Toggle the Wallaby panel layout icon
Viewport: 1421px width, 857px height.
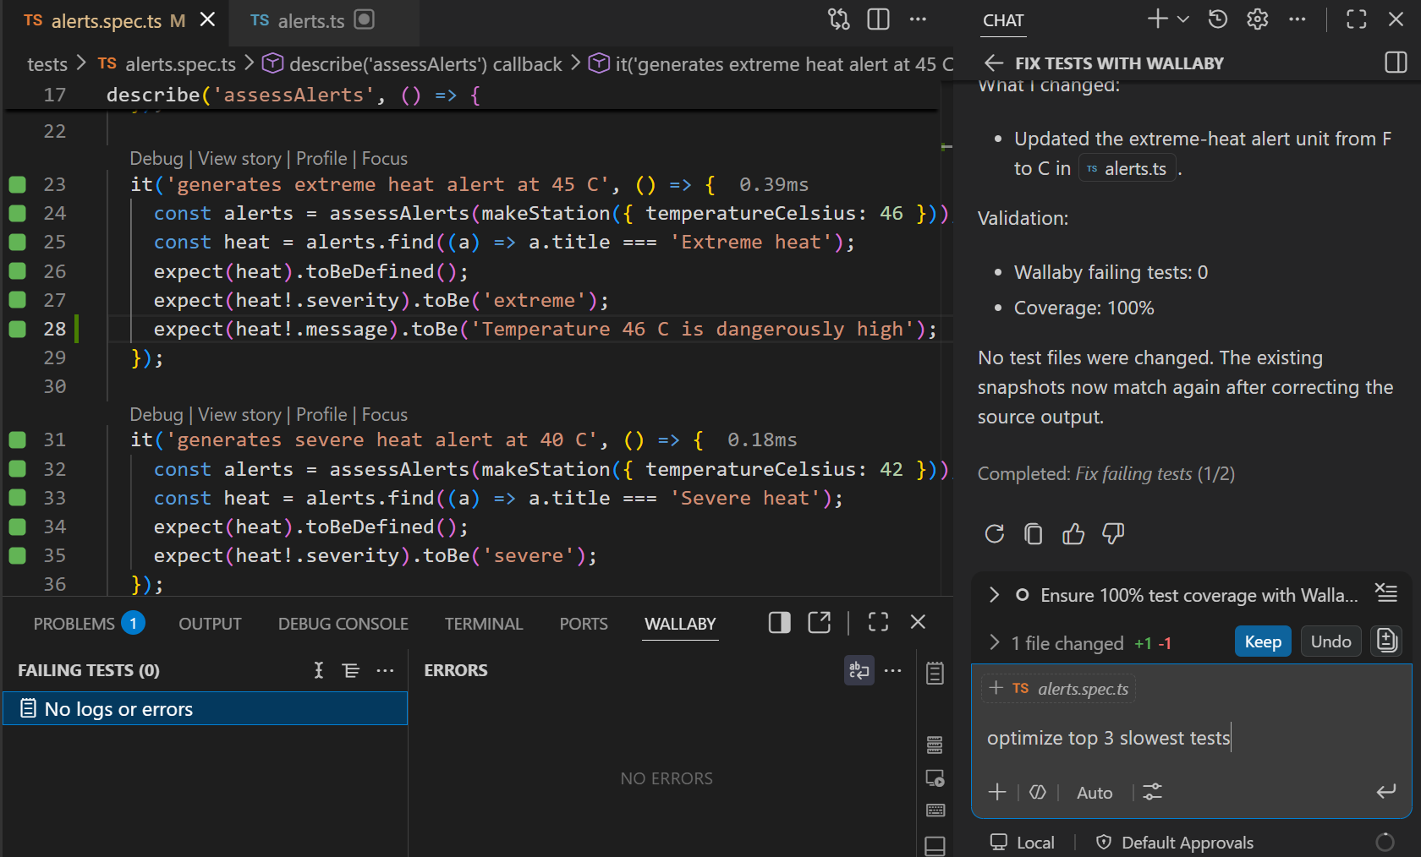point(779,623)
